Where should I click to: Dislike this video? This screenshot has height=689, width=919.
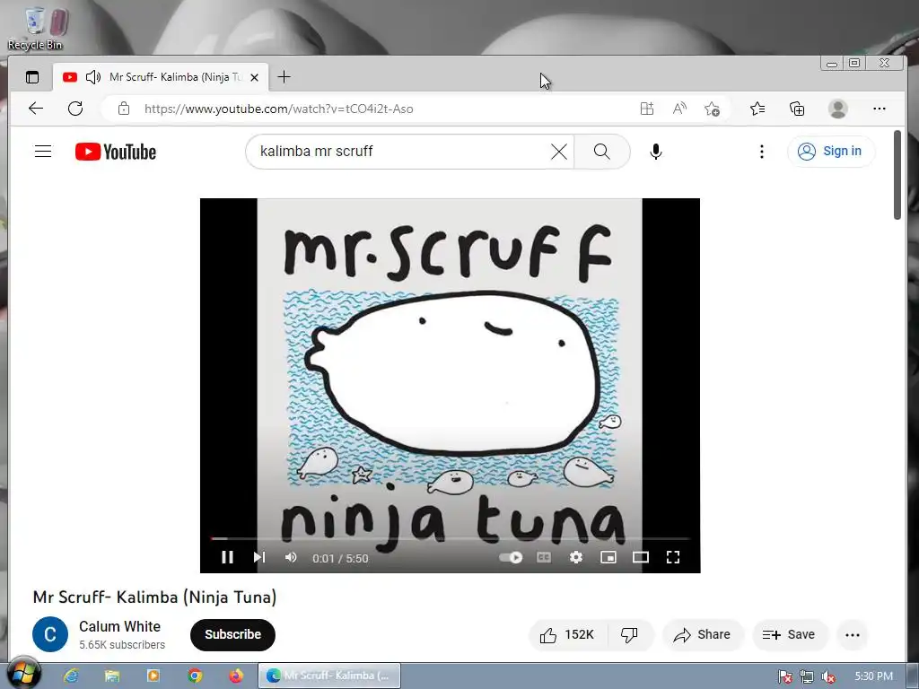630,634
